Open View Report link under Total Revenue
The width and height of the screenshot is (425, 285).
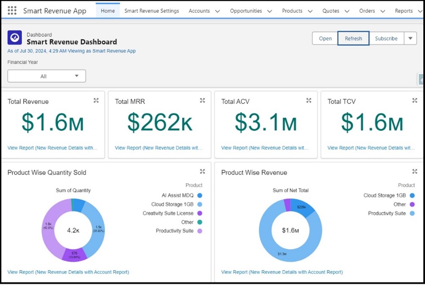click(52, 148)
